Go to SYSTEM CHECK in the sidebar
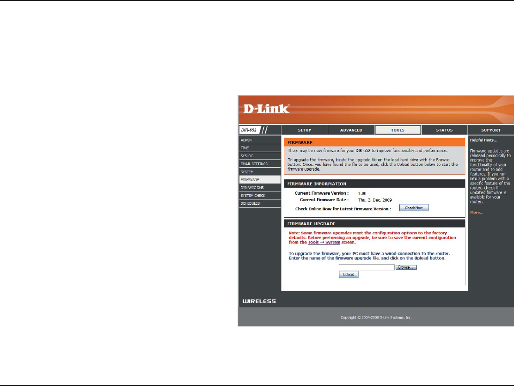Image resolution: width=514 pixels, height=386 pixels. (x=260, y=196)
